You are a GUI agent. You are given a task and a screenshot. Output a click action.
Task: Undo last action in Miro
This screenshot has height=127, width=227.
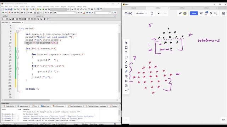coord(159,13)
